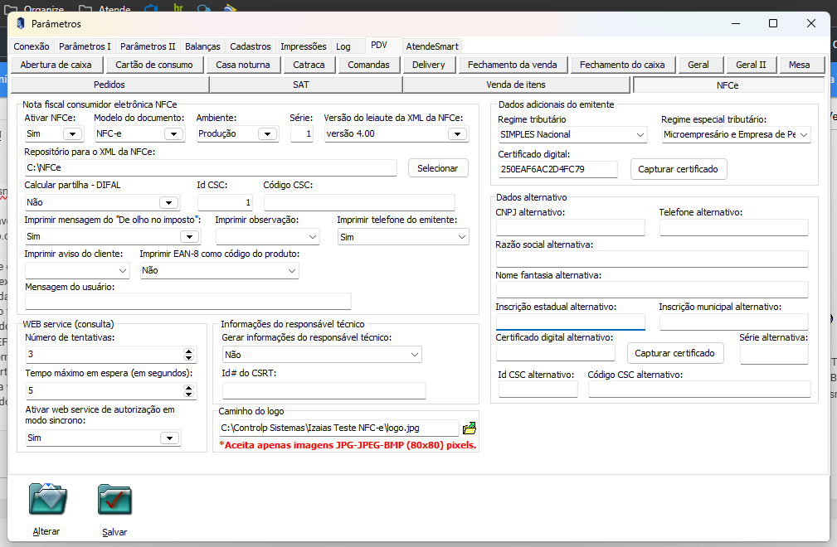
Task: Click the Série alternativa field
Action: (774, 354)
